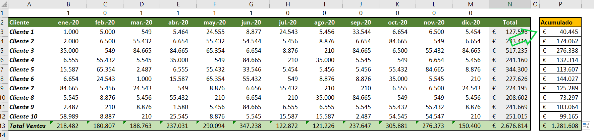Click Acumulado value 132.314
594x140 pixels.
pos(560,60)
